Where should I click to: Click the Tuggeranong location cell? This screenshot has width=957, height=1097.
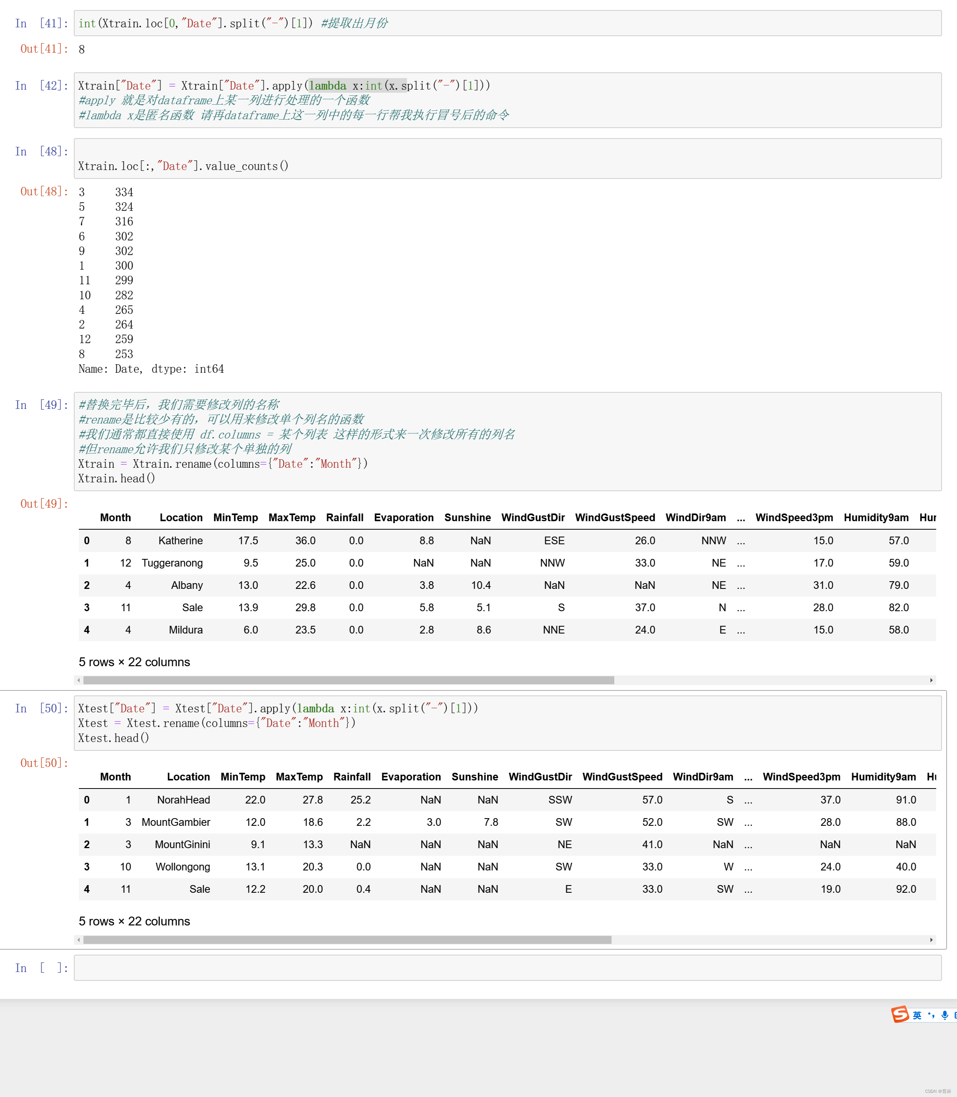coord(172,563)
